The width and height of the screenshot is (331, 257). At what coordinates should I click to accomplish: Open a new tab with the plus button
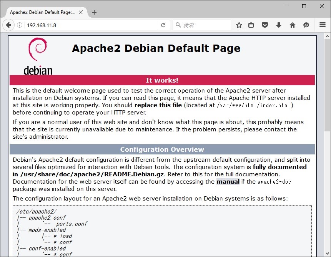(94, 12)
